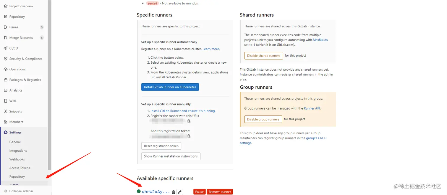Select Repository under Settings submenu

(x=17, y=177)
